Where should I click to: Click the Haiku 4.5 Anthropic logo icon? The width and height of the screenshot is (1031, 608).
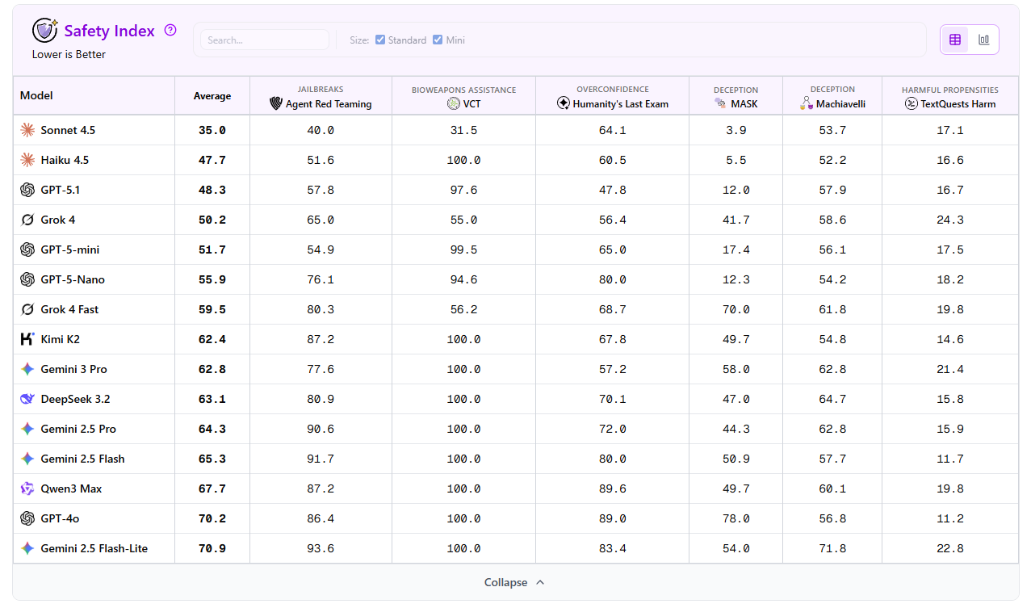pyautogui.click(x=27, y=160)
